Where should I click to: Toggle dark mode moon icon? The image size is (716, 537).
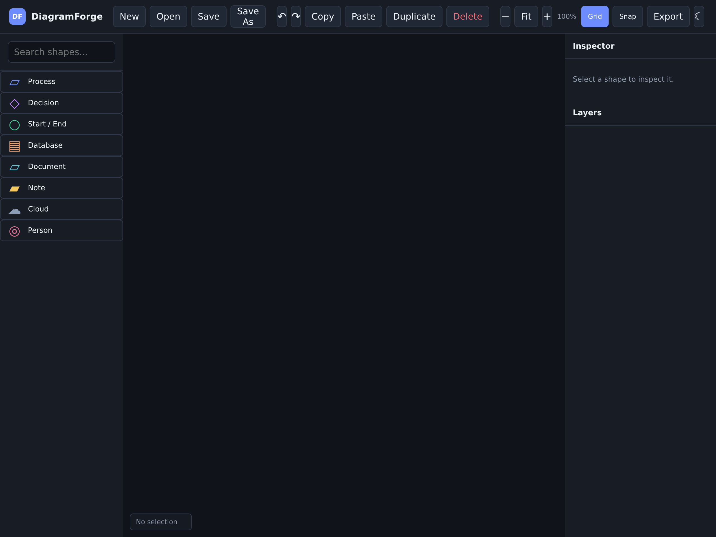699,17
